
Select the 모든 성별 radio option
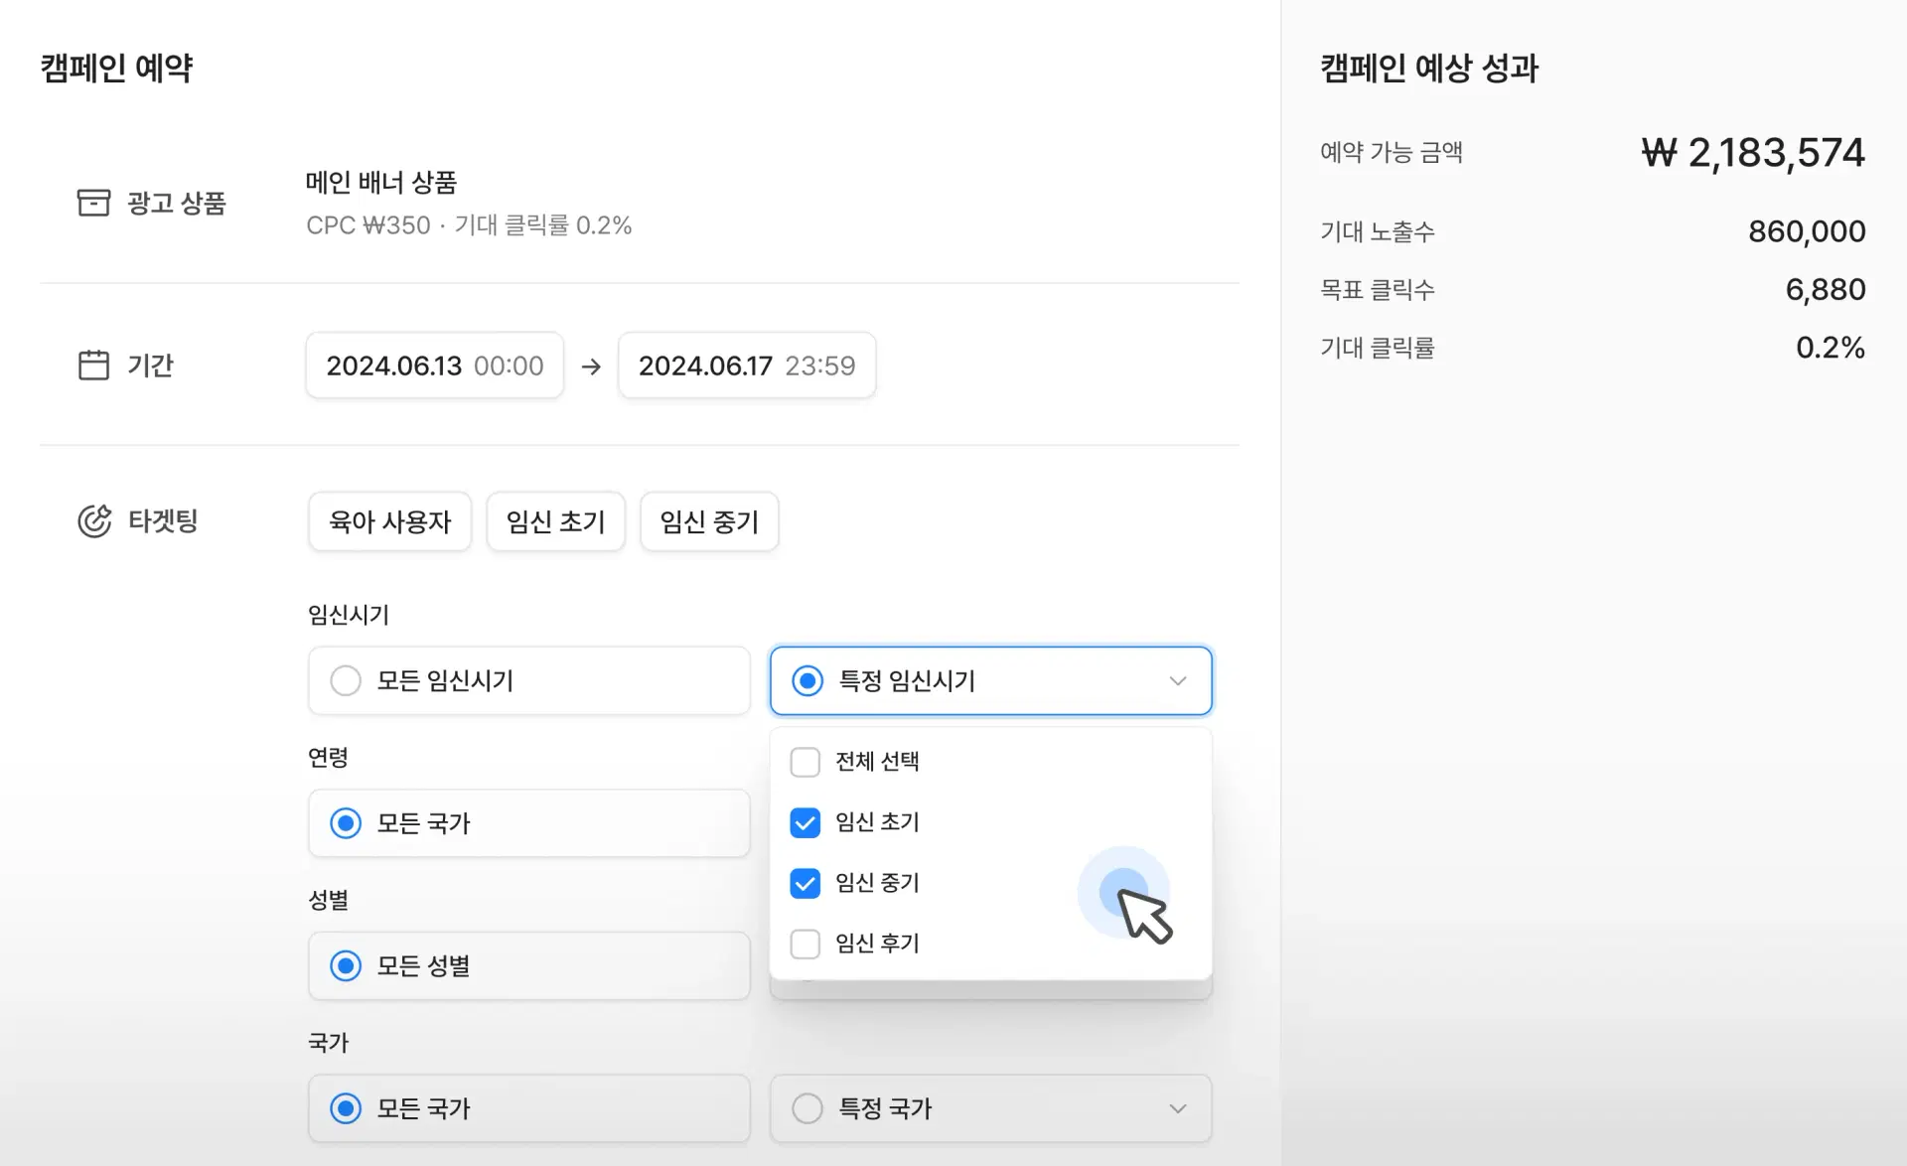pyautogui.click(x=346, y=965)
